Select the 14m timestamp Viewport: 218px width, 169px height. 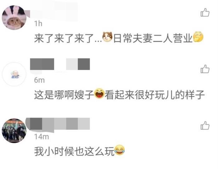click(x=41, y=137)
